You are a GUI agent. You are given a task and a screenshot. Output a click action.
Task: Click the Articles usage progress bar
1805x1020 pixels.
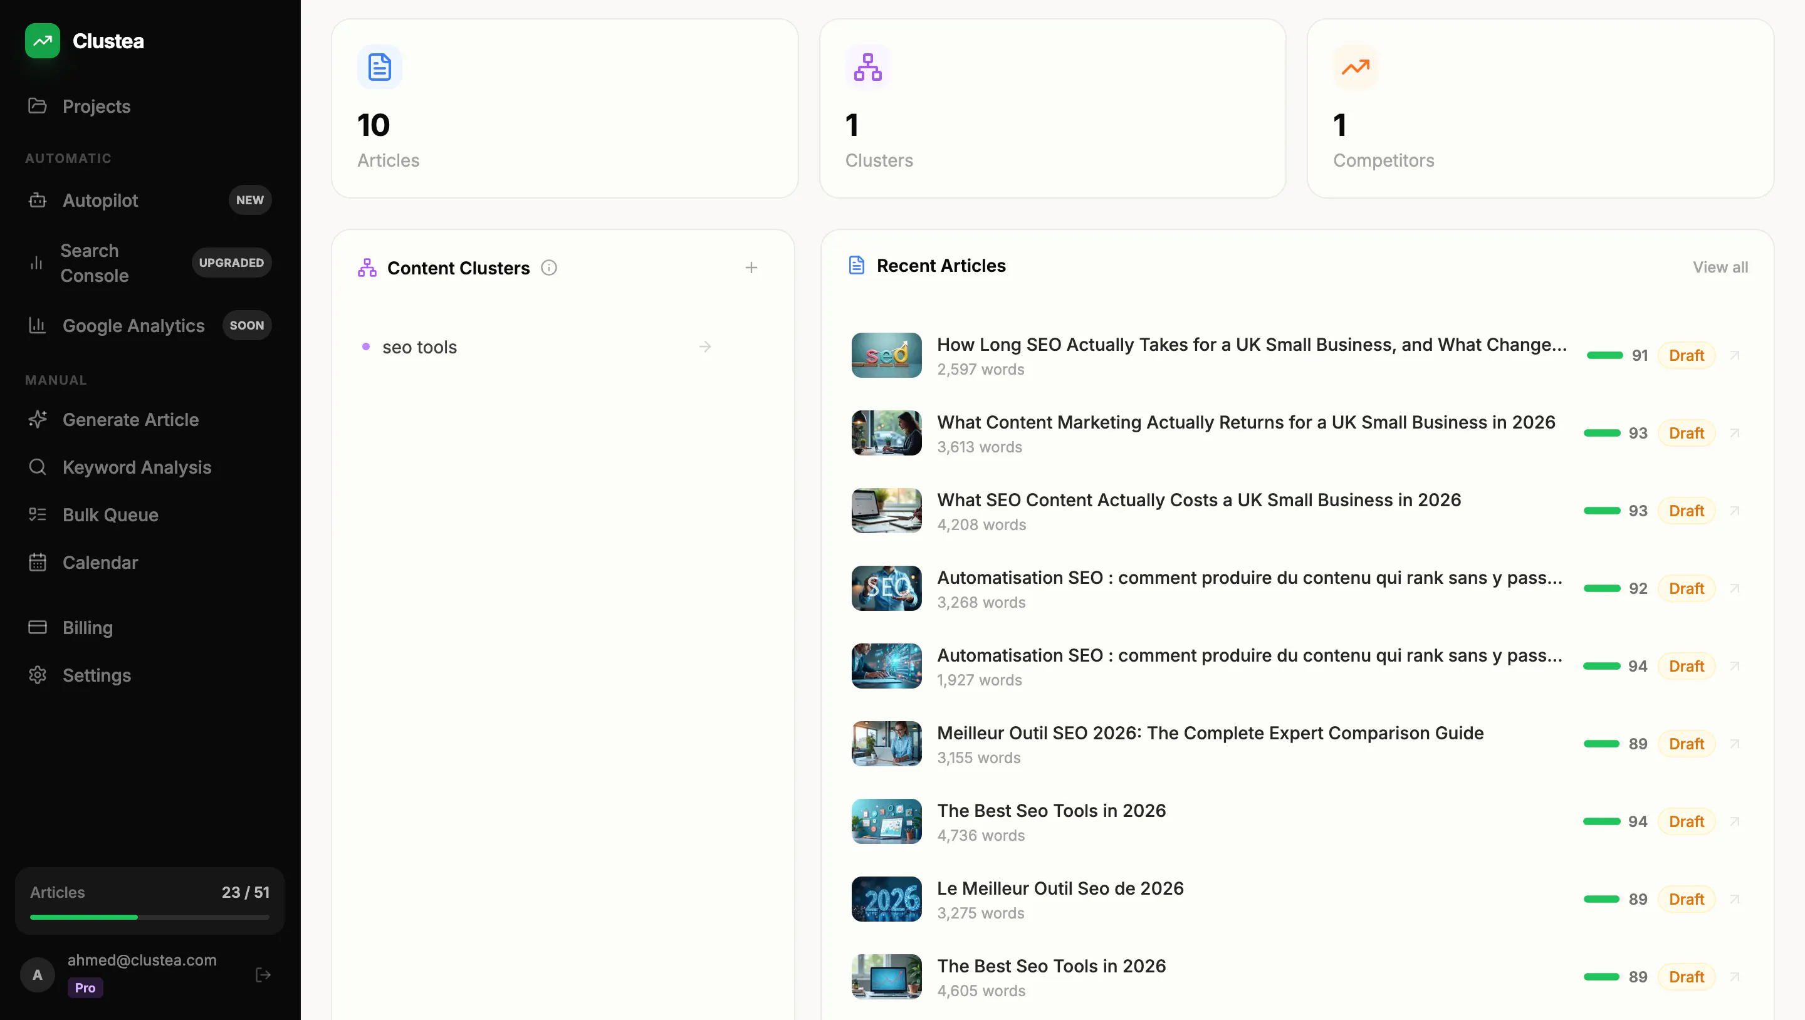[x=149, y=917]
